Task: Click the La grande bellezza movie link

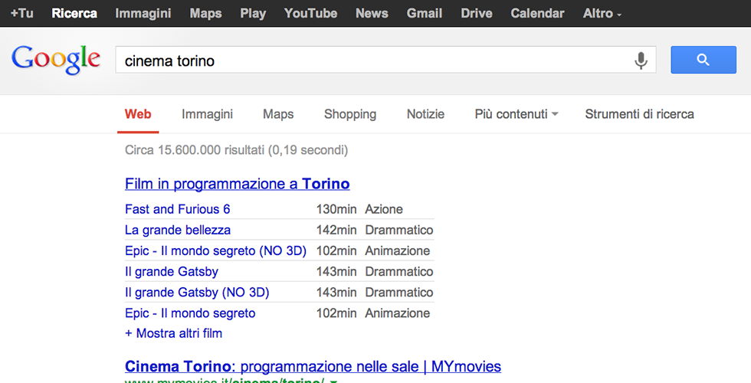Action: point(177,230)
